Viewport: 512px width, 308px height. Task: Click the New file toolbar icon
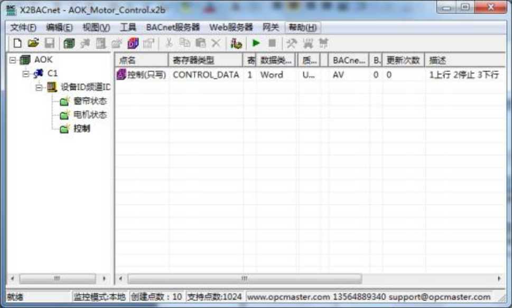click(17, 43)
